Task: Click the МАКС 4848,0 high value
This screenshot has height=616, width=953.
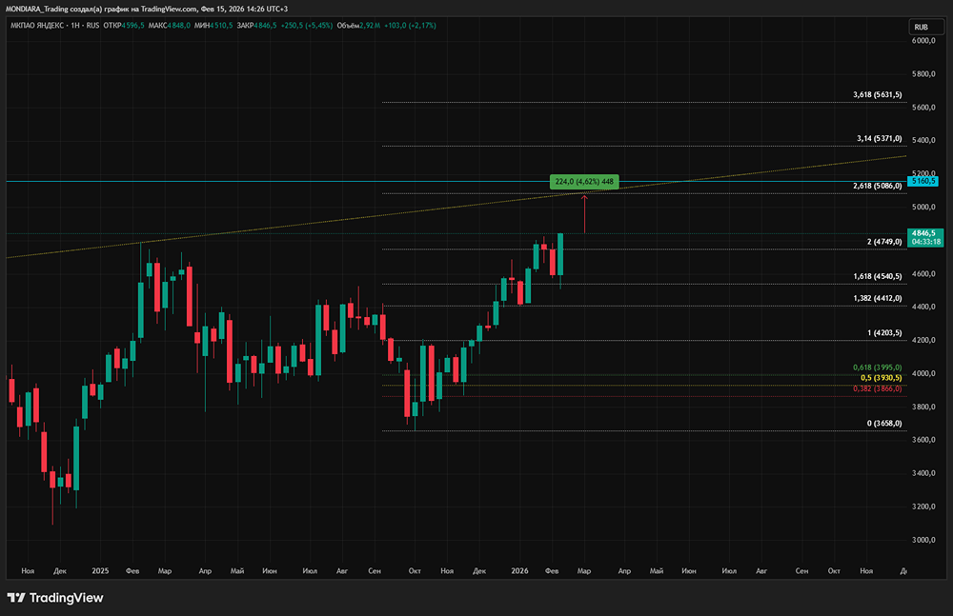Action: [x=169, y=26]
